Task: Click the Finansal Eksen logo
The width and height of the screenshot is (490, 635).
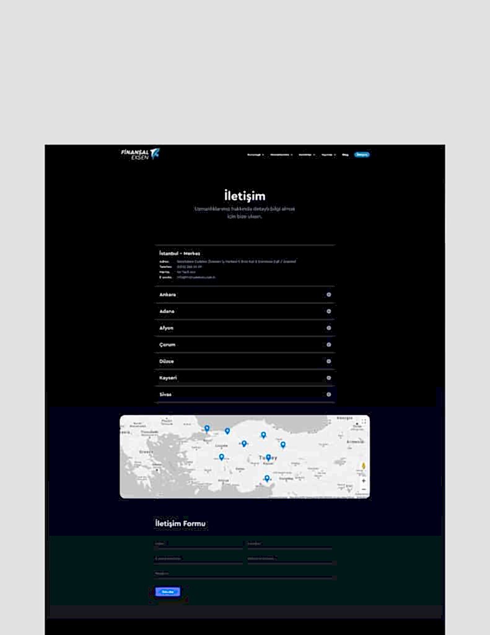Action: pos(141,154)
